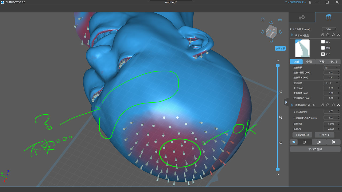Click the すべて削除 button
The width and height of the screenshot is (342, 192).
point(315,149)
